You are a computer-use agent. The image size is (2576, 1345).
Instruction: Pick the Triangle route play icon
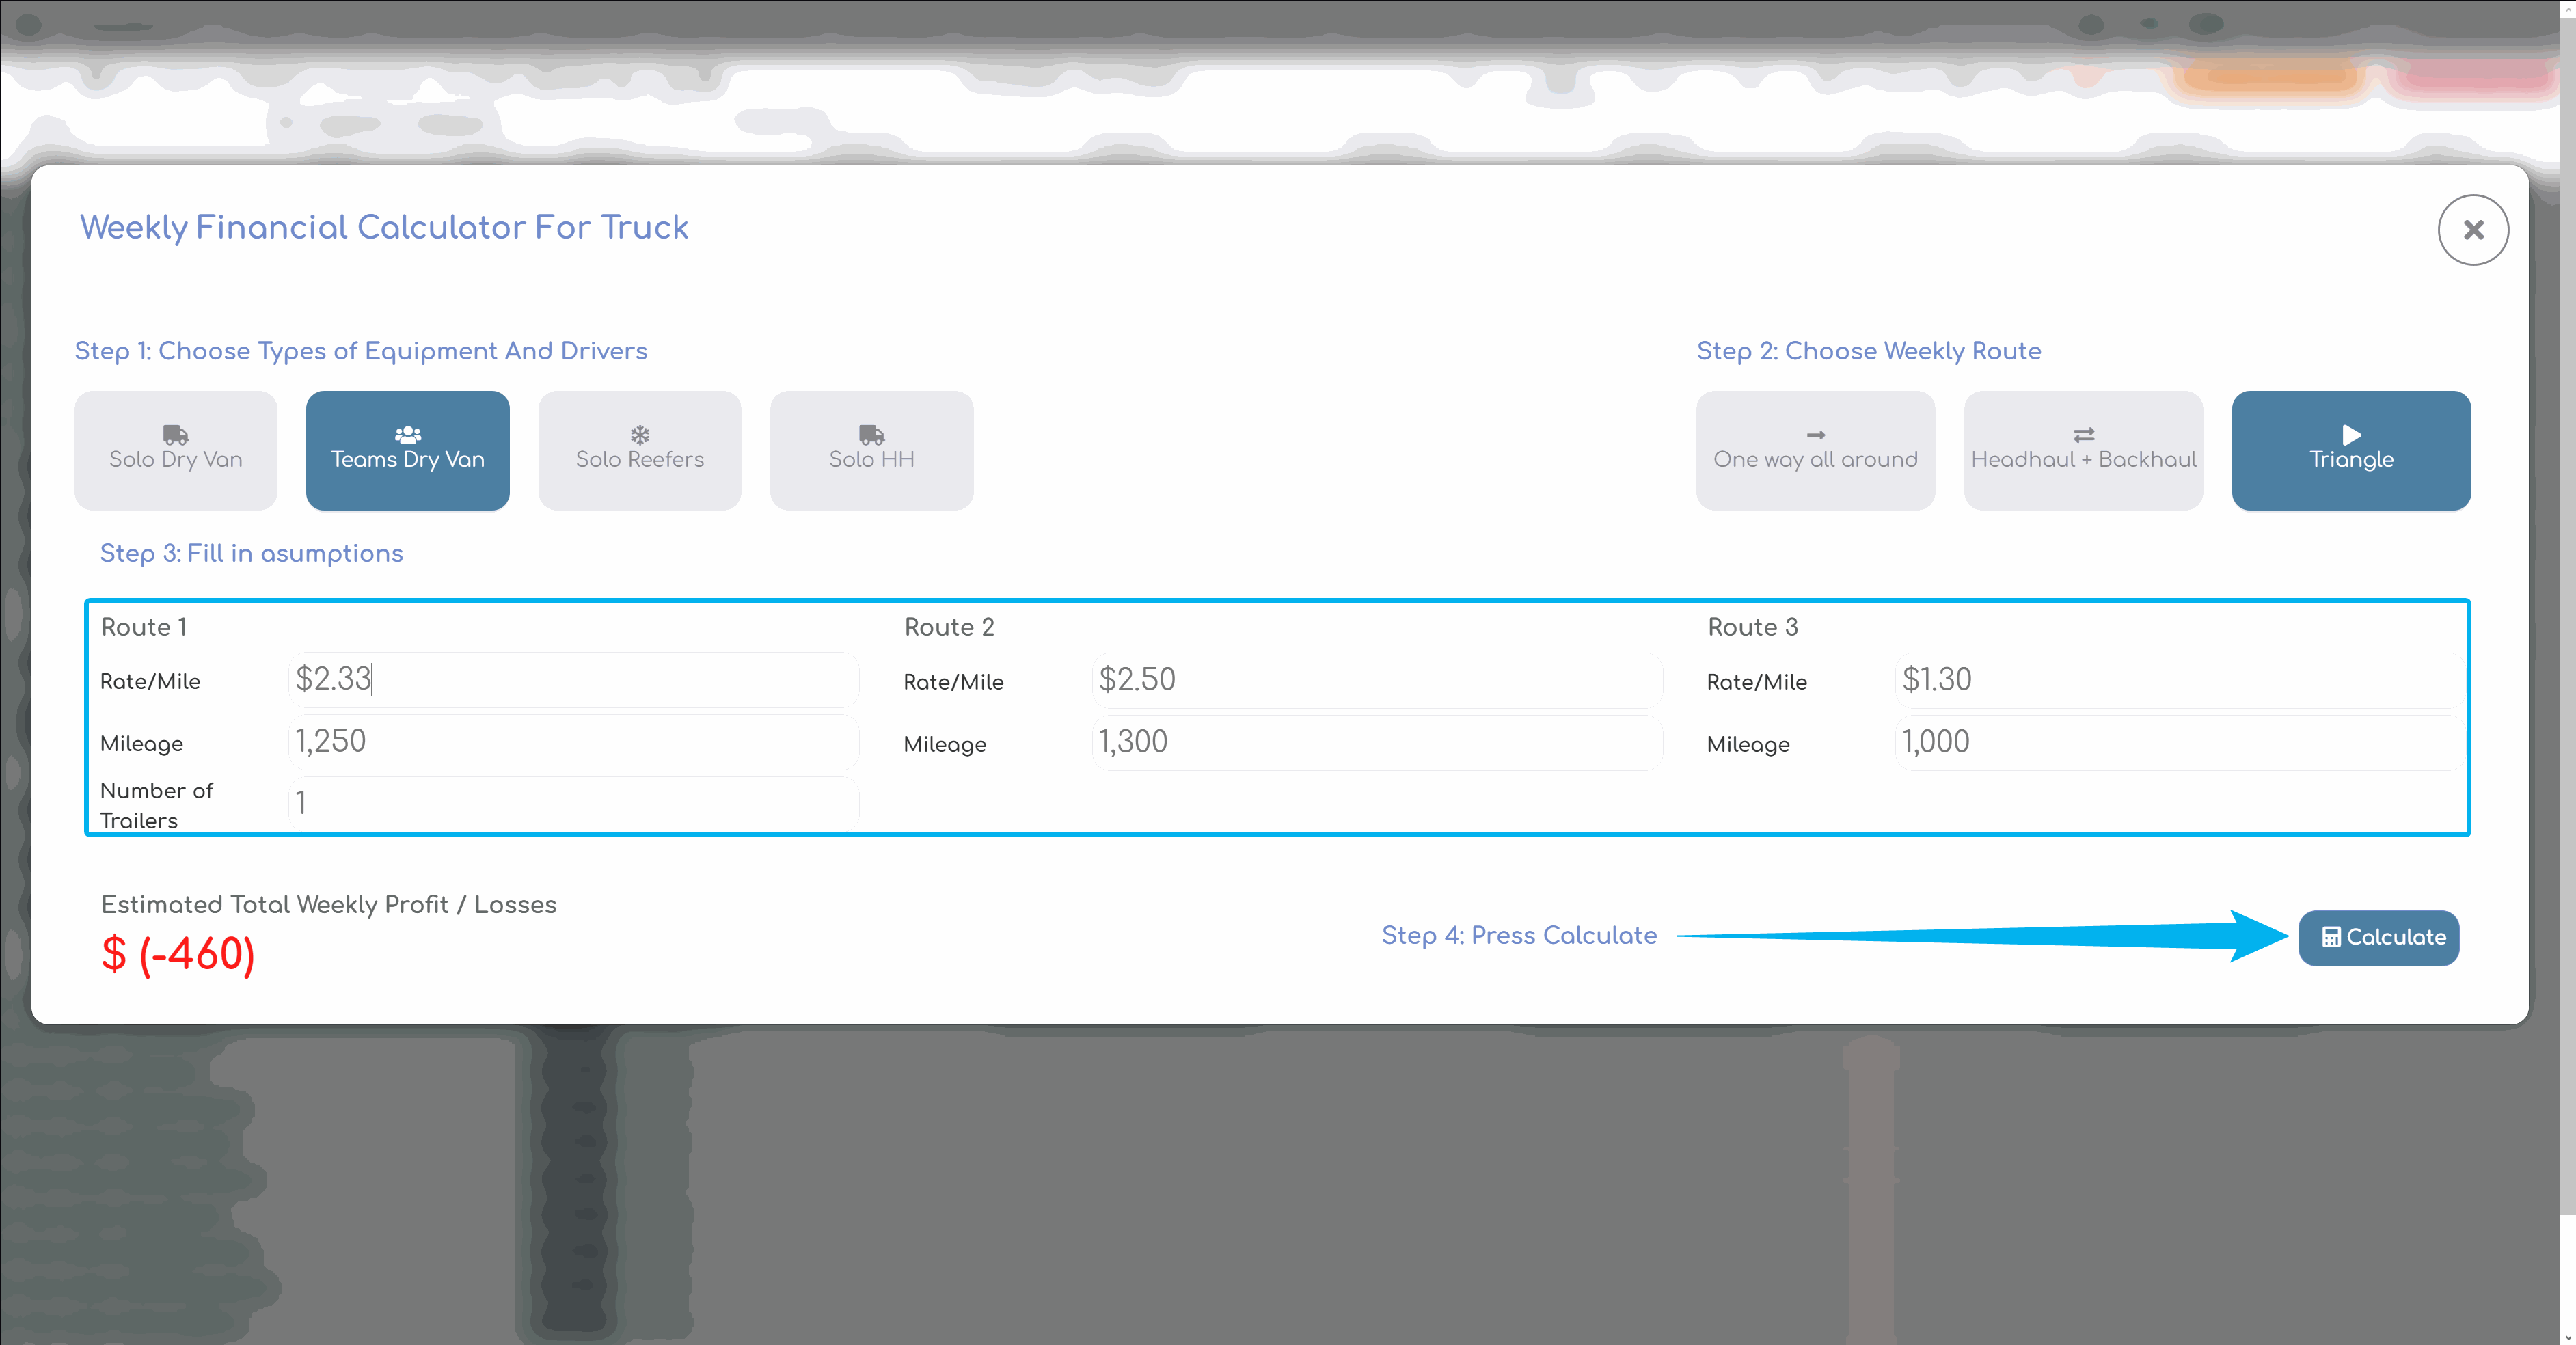[x=2350, y=434]
